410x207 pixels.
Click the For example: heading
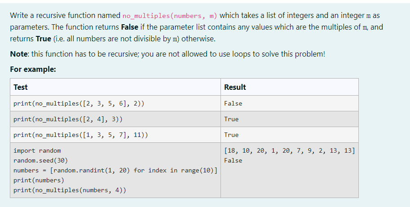33,69
